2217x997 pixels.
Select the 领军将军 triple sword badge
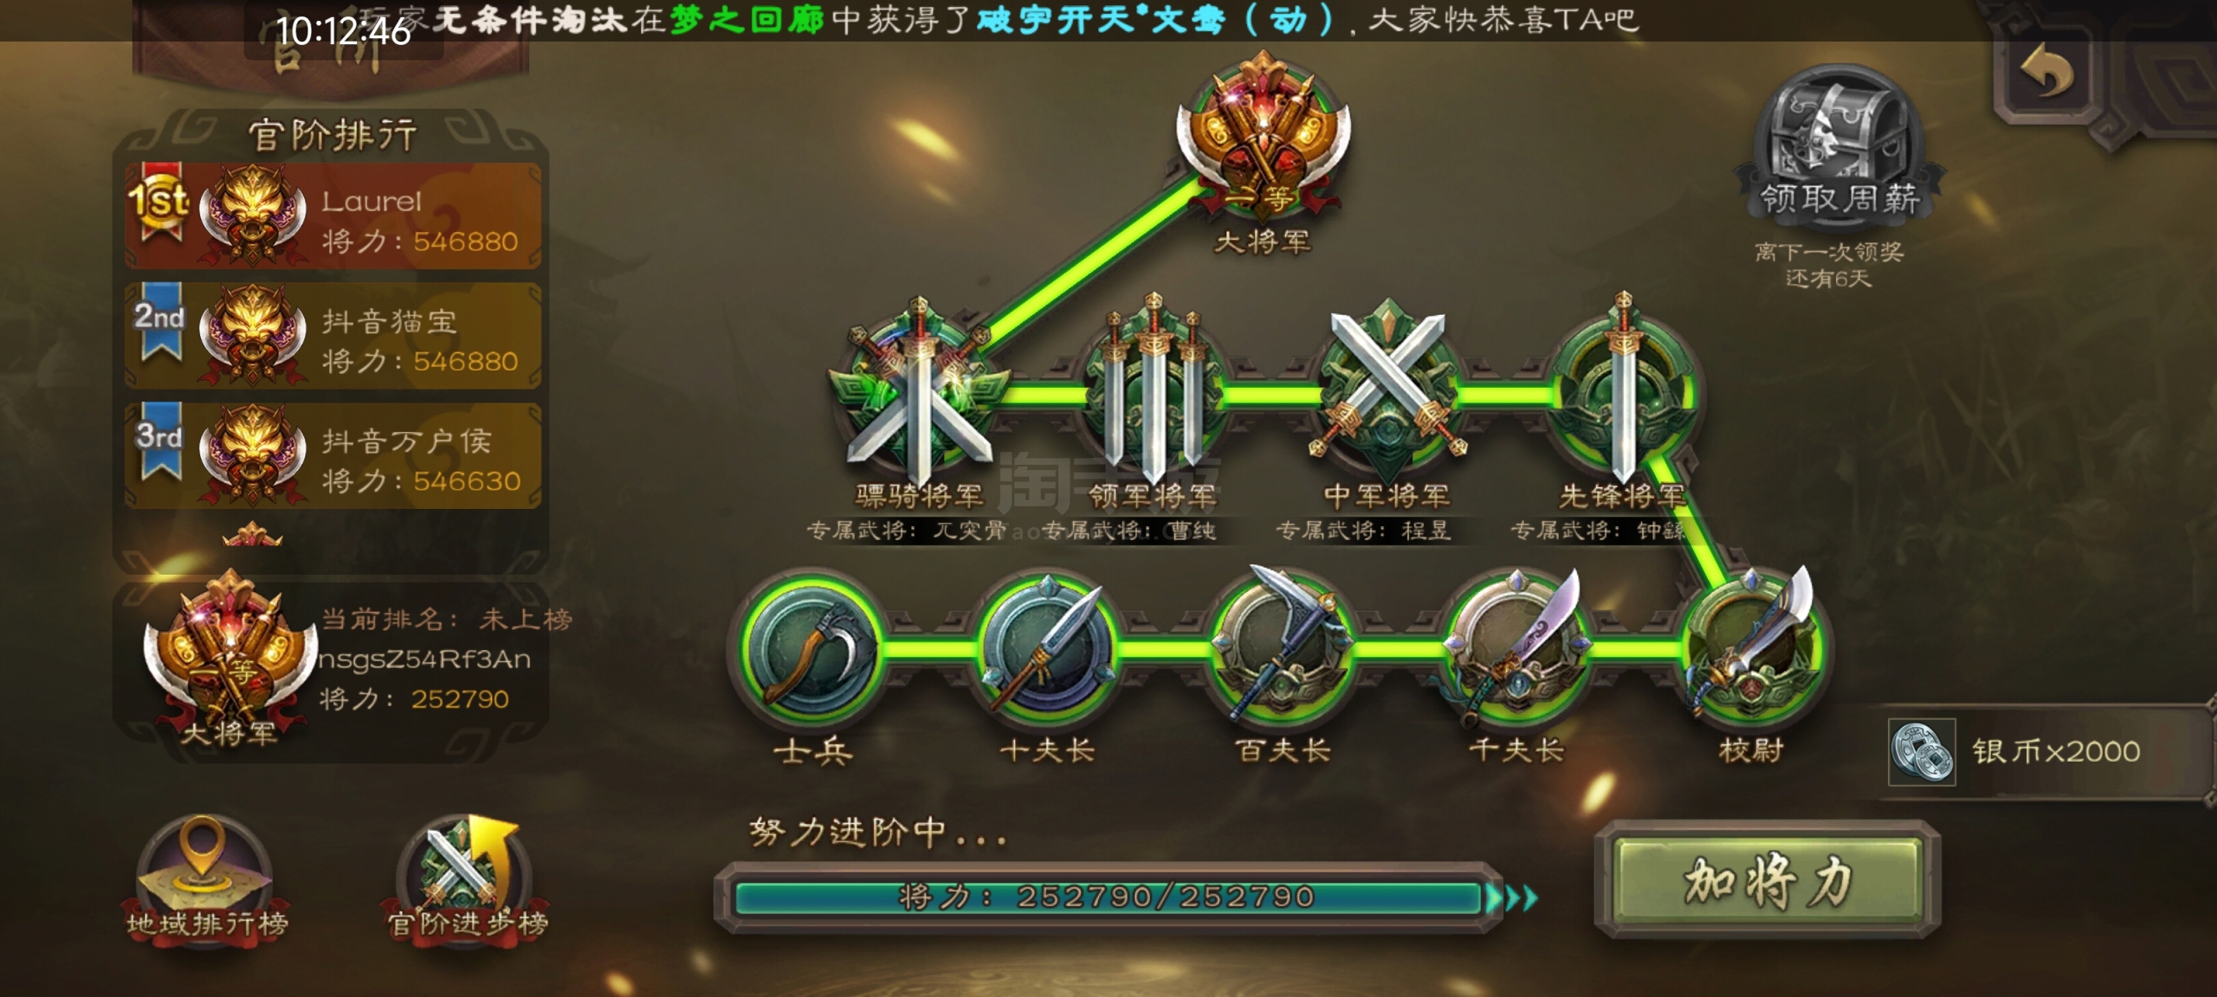tap(1153, 391)
